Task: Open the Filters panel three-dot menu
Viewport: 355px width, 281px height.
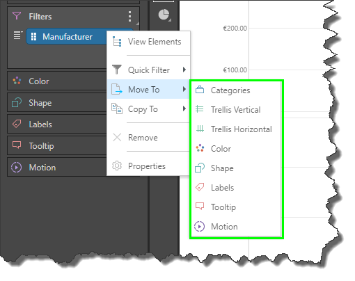Action: tap(129, 17)
